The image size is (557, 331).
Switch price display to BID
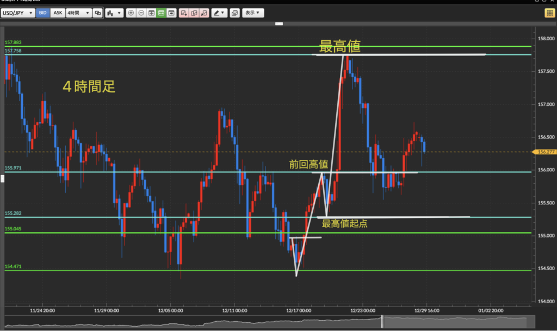click(x=42, y=13)
